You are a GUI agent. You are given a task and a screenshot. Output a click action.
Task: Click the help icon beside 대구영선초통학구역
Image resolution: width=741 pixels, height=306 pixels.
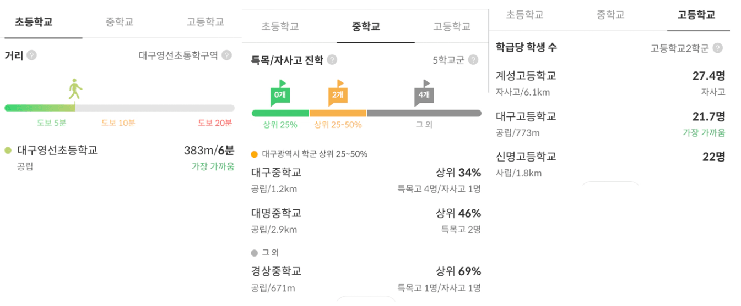226,55
